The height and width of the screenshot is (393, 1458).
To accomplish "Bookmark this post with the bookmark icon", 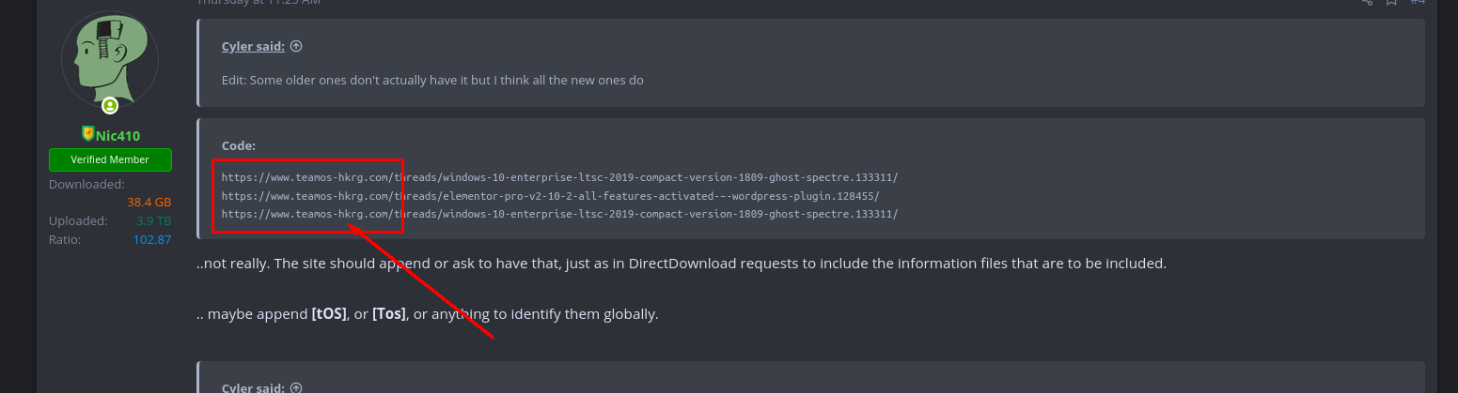I will tap(1391, 3).
